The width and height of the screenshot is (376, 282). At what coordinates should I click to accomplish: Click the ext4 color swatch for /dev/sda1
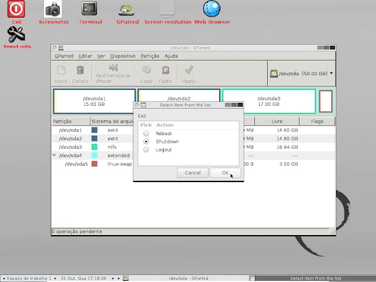[x=95, y=130]
